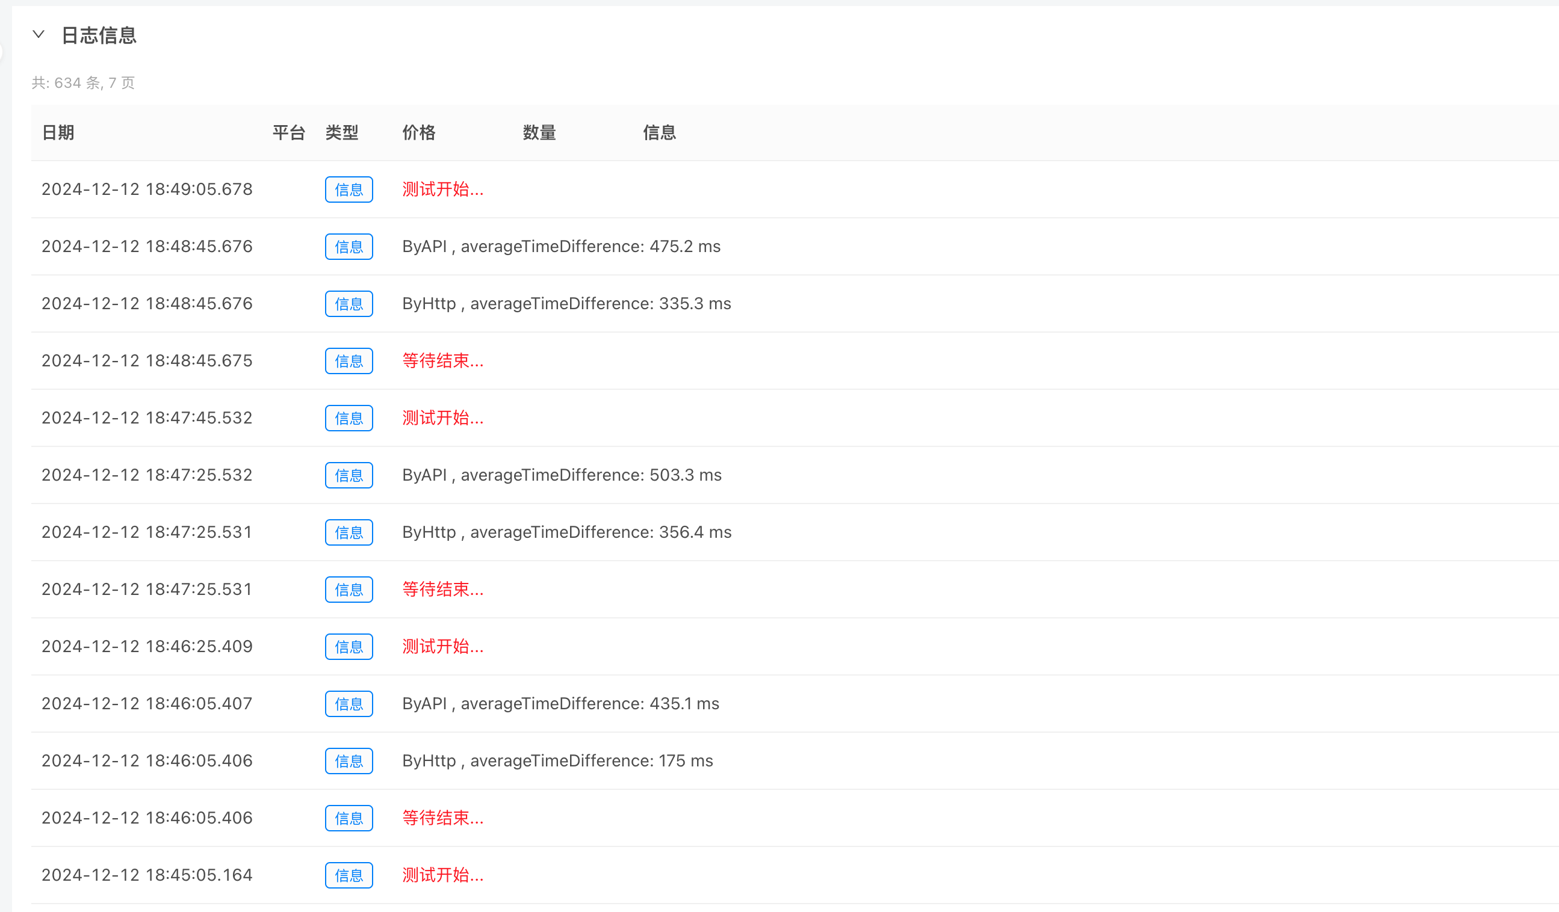Viewport: 1559px width, 912px height.
Task: Click the 2024-12-12 18:47:25.531 等待结束 message
Action: [x=442, y=589]
